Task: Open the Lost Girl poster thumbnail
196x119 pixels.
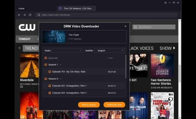Action: (x=138, y=66)
